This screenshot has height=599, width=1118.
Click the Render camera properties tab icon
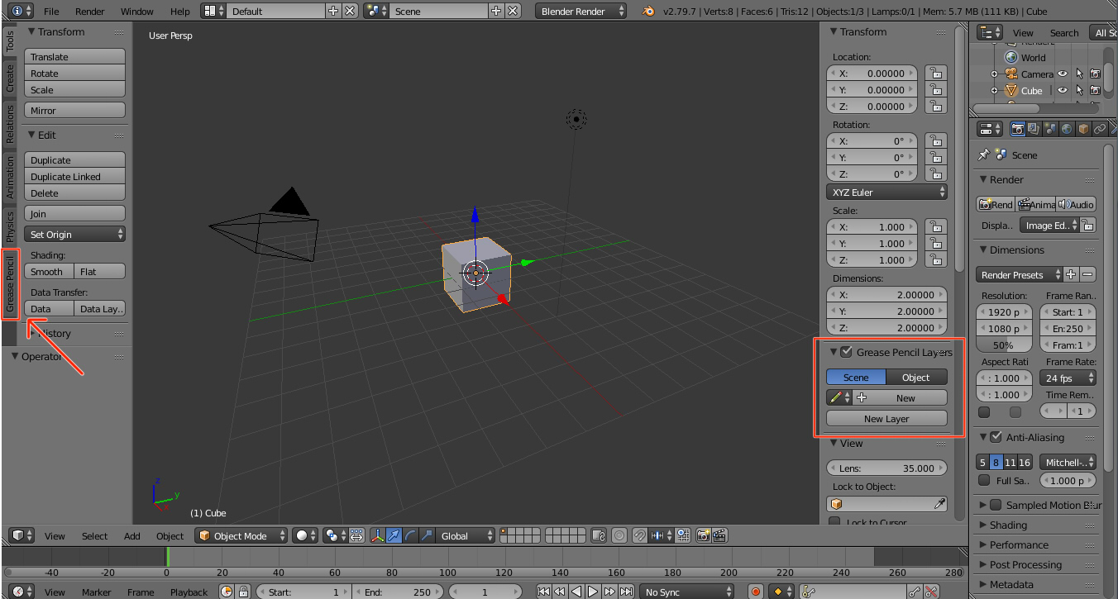1017,129
